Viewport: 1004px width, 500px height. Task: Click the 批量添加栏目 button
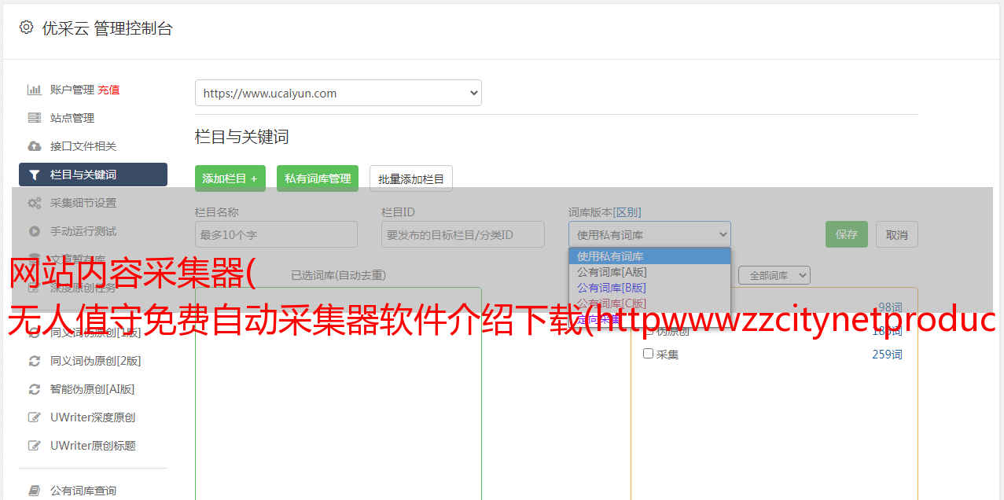pyautogui.click(x=411, y=178)
